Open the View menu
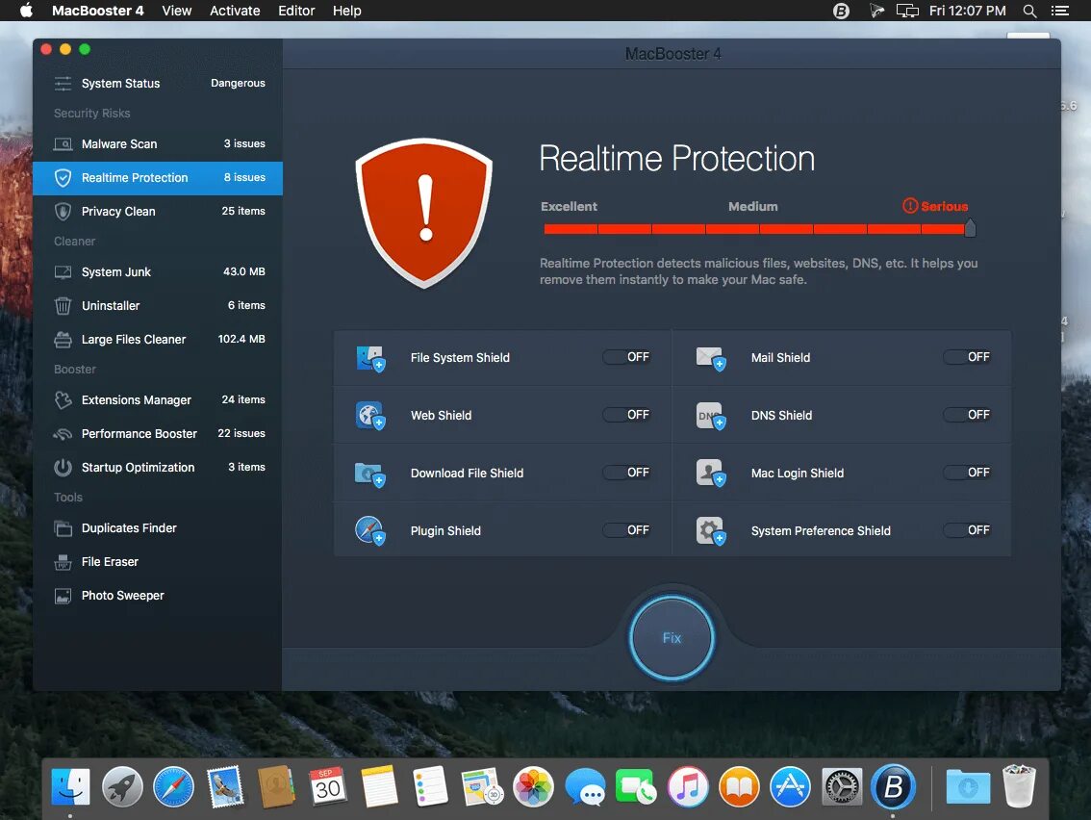Screen dimensions: 1091x820 pos(177,11)
